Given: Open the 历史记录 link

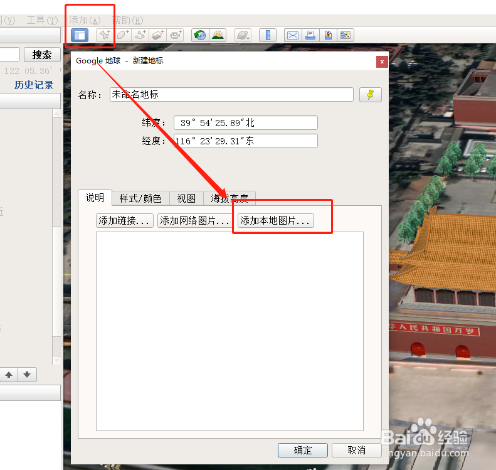Looking at the screenshot, I should [34, 85].
